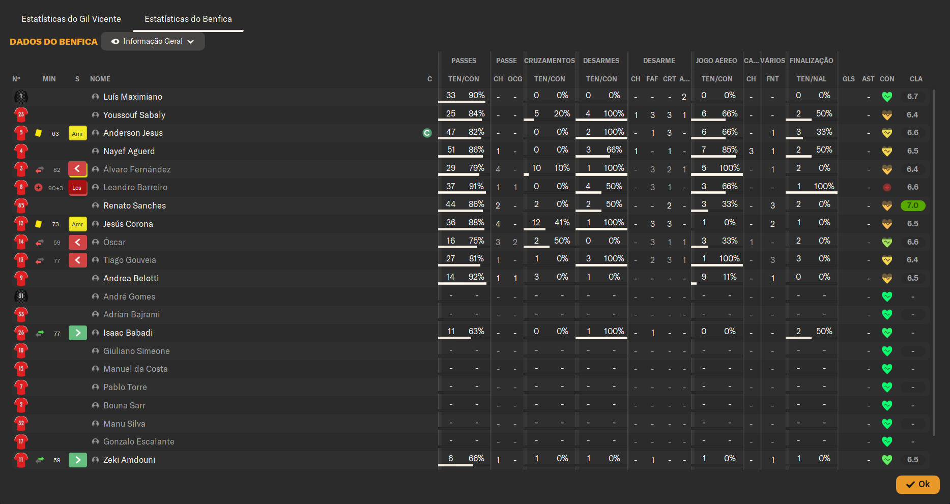The image size is (950, 504).
Task: Click Luís Maximiano's goalkeeper shirt icon
Action: (21, 97)
